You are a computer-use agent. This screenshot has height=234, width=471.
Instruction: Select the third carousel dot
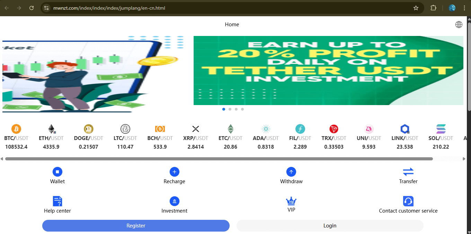236,109
